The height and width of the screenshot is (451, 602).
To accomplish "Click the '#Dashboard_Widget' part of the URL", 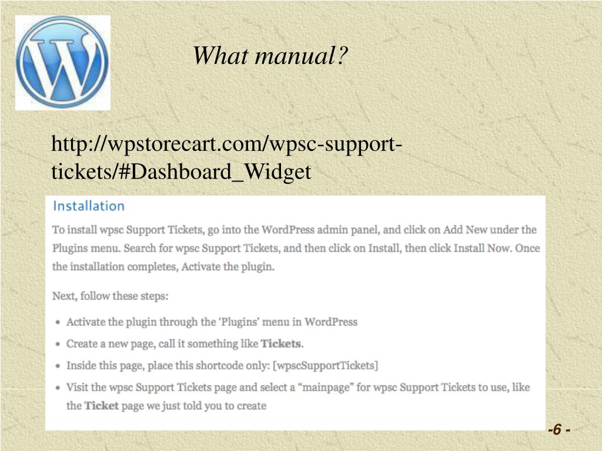I will (215, 171).
